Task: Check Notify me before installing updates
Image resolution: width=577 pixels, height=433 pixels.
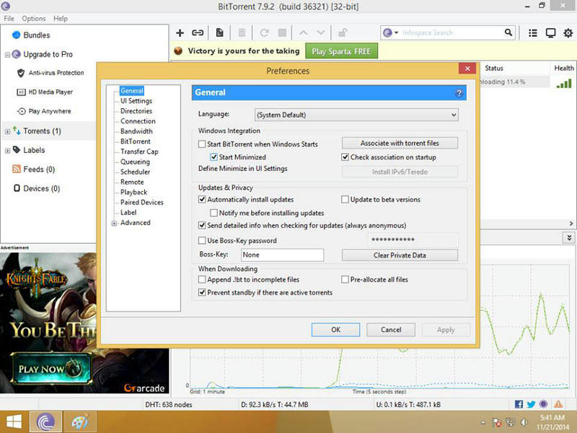Action: [213, 213]
